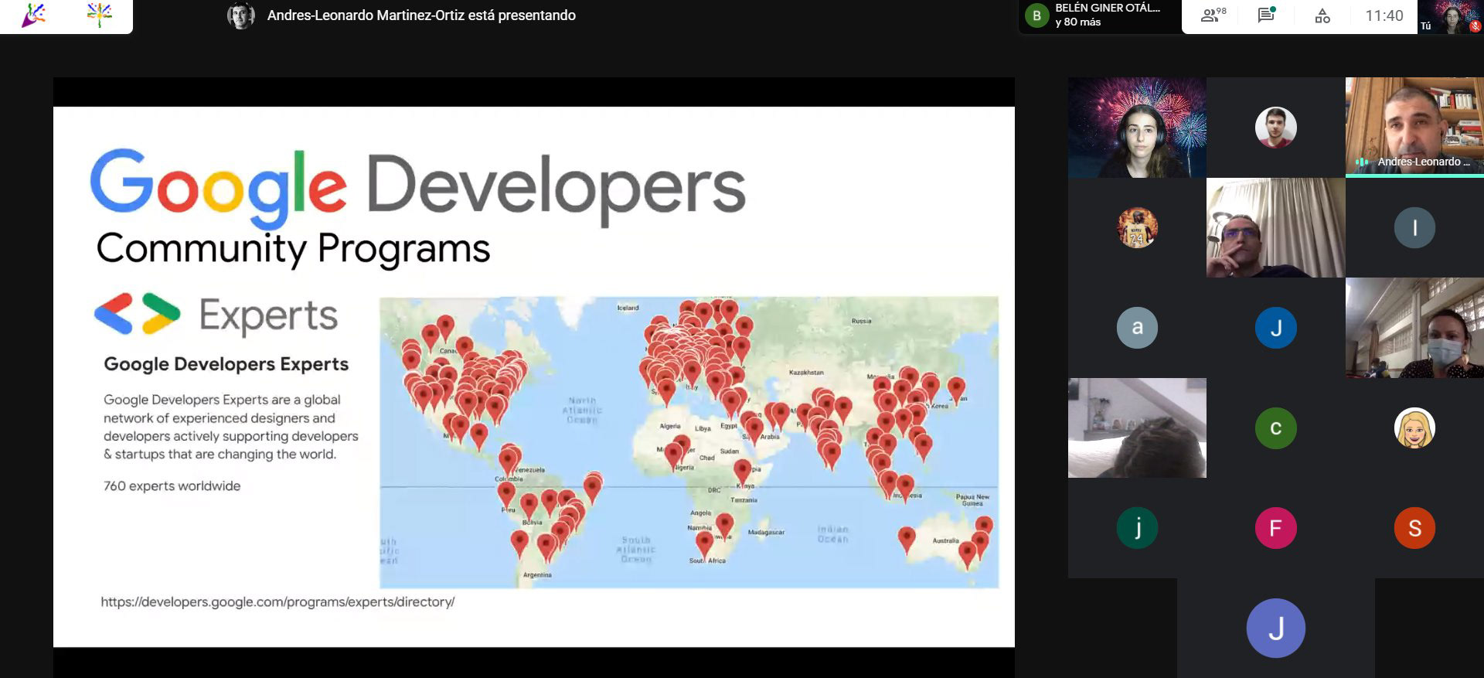This screenshot has width=1484, height=678.
Task: Open the man by the curtains tile
Action: coord(1275,227)
